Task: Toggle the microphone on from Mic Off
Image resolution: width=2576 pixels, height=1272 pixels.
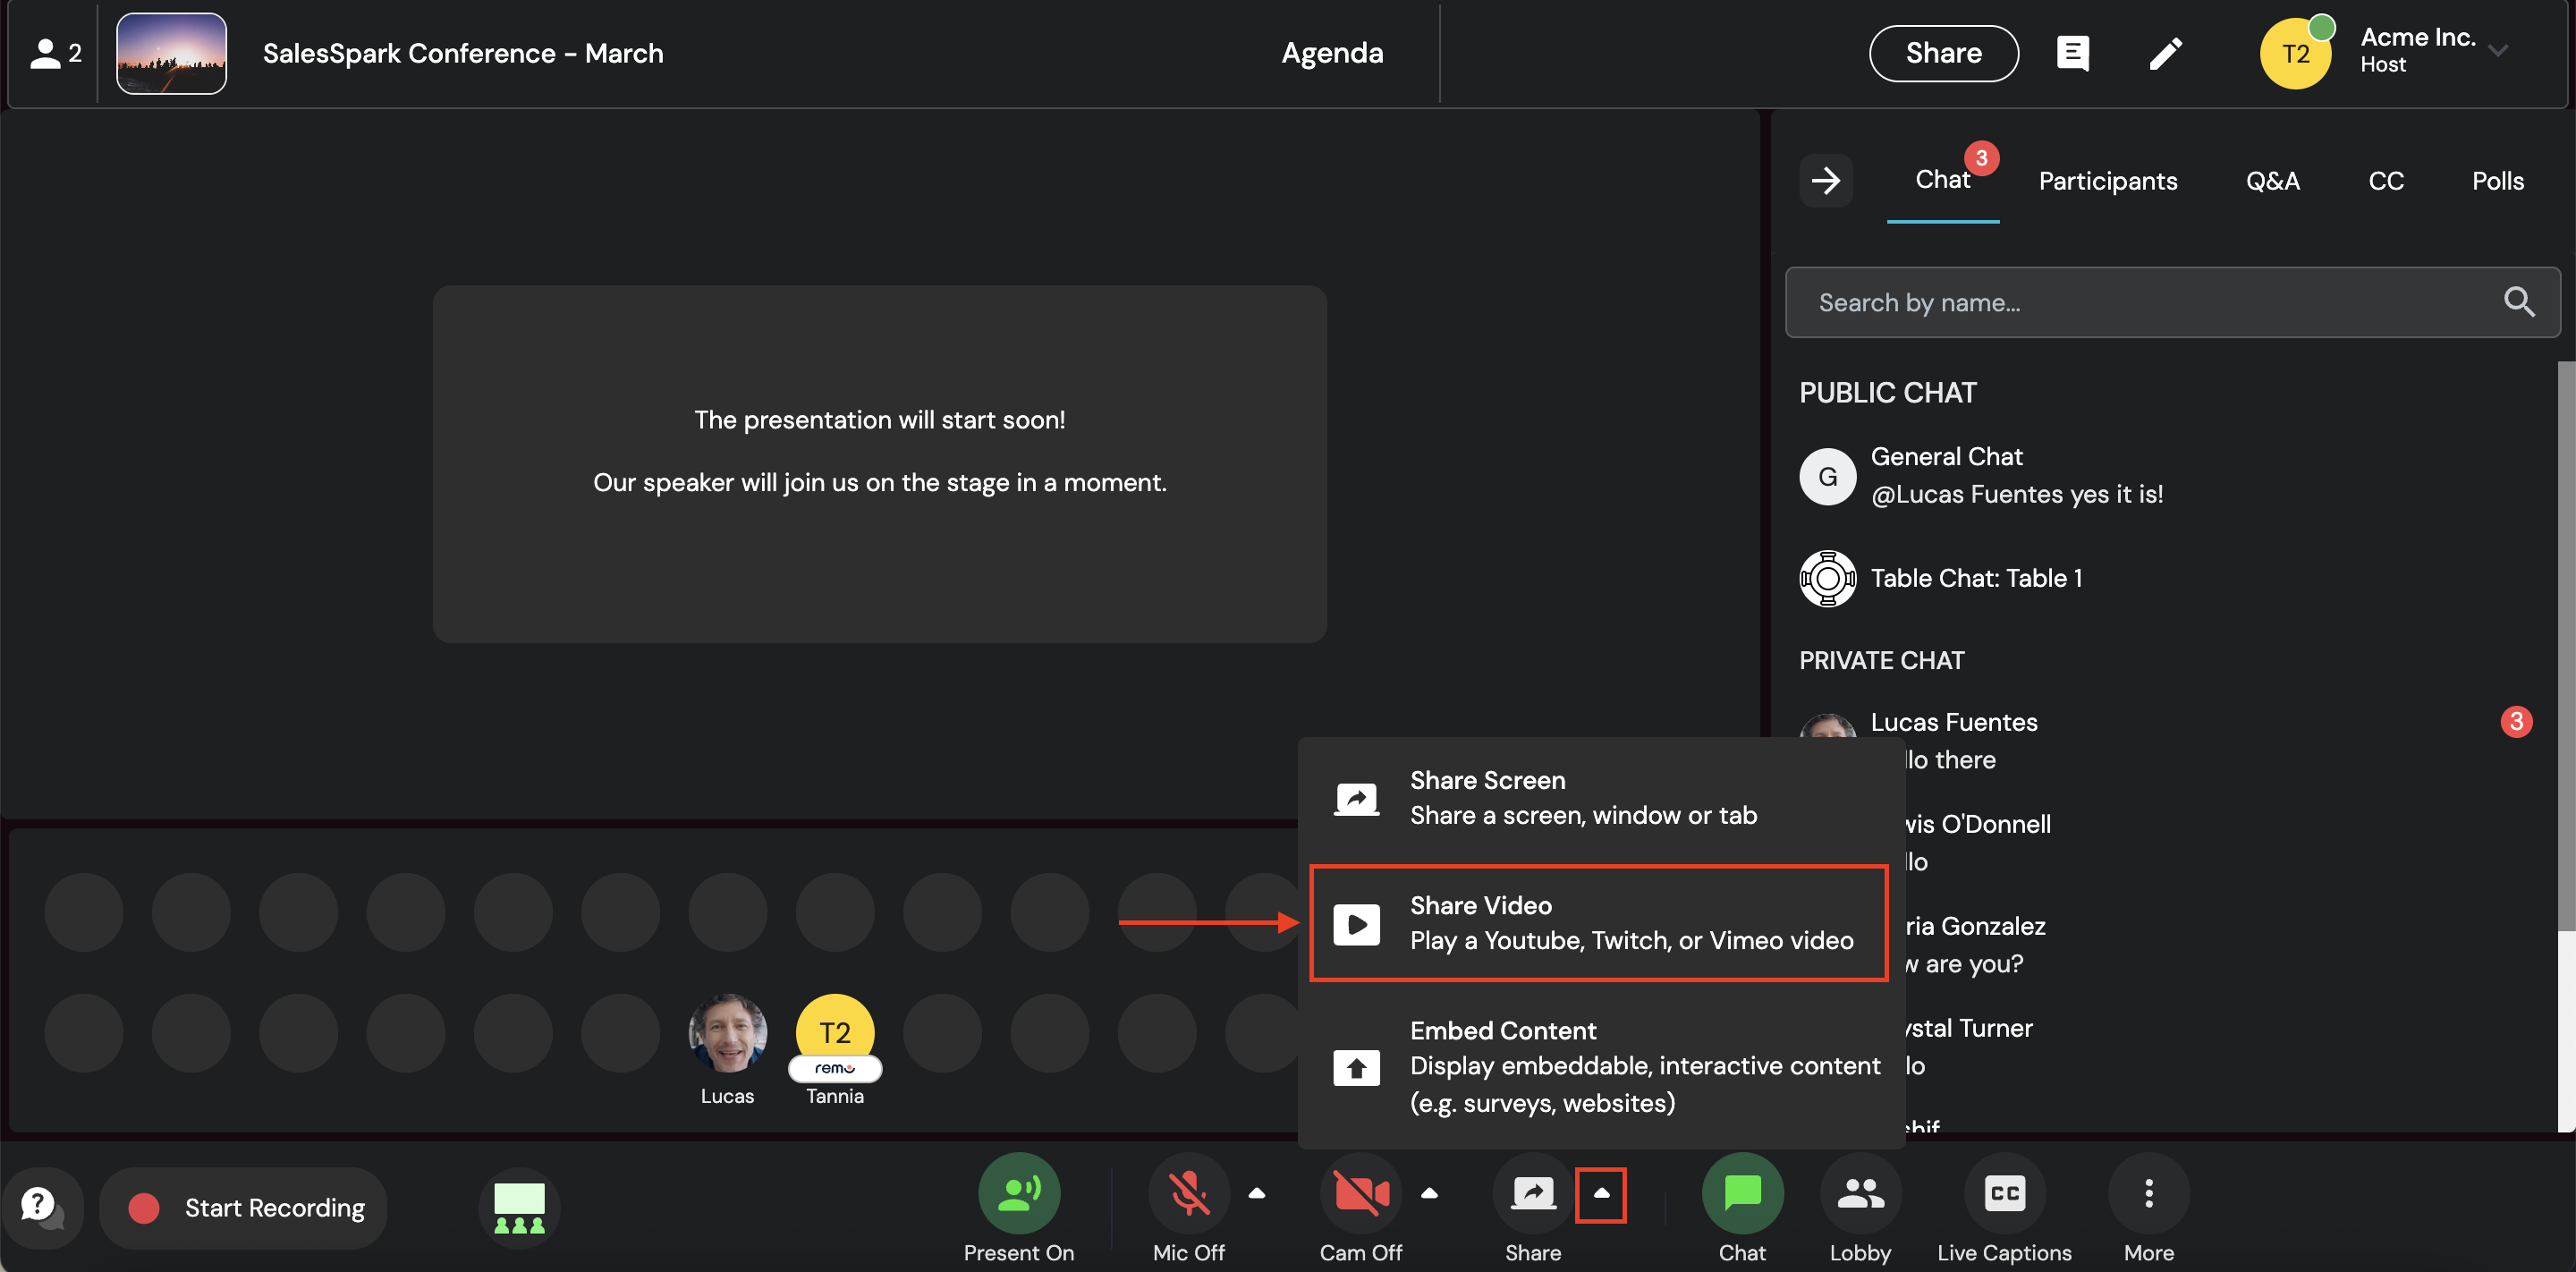Action: (1188, 1193)
